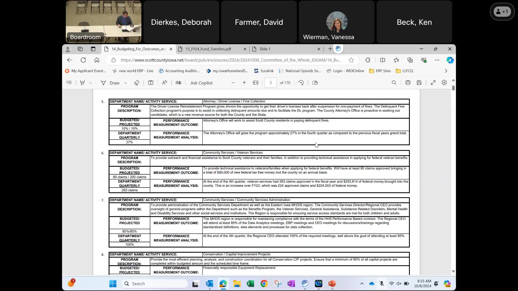518x291 pixels.
Task: Click the address bar URL
Action: pyautogui.click(x=231, y=60)
